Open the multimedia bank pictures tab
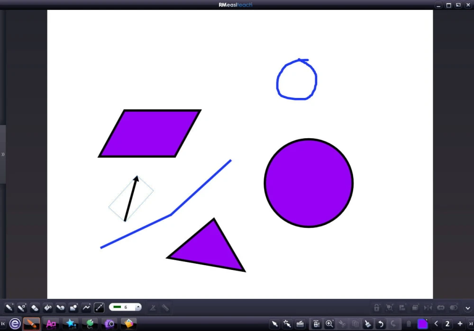This screenshot has width=474, height=331. tap(128, 324)
